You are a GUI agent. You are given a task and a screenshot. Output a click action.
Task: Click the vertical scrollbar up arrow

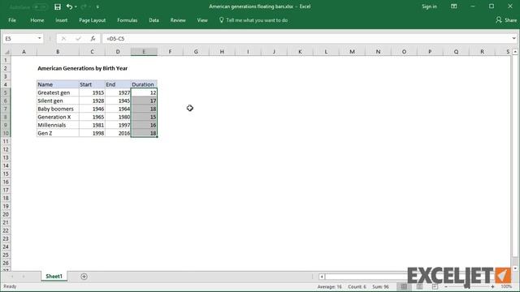coord(515,52)
